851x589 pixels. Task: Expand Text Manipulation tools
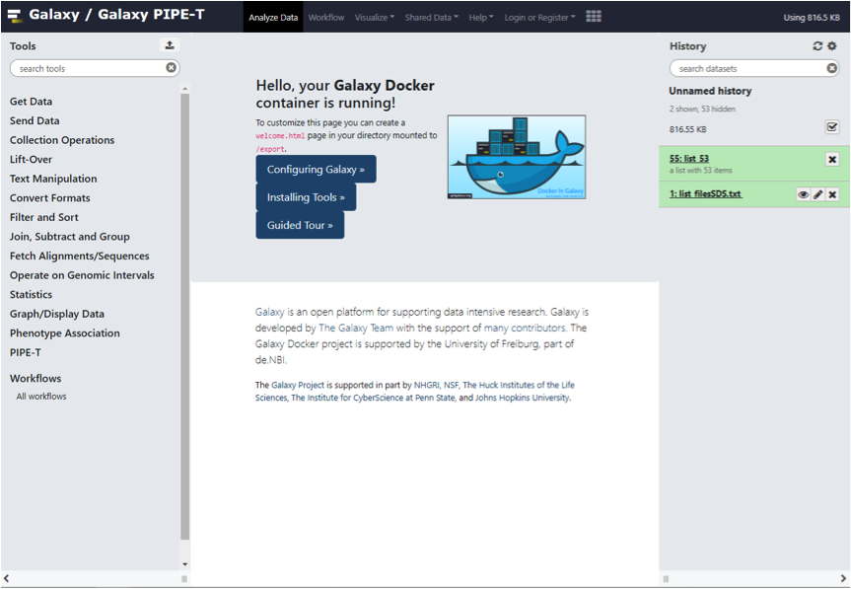point(53,179)
